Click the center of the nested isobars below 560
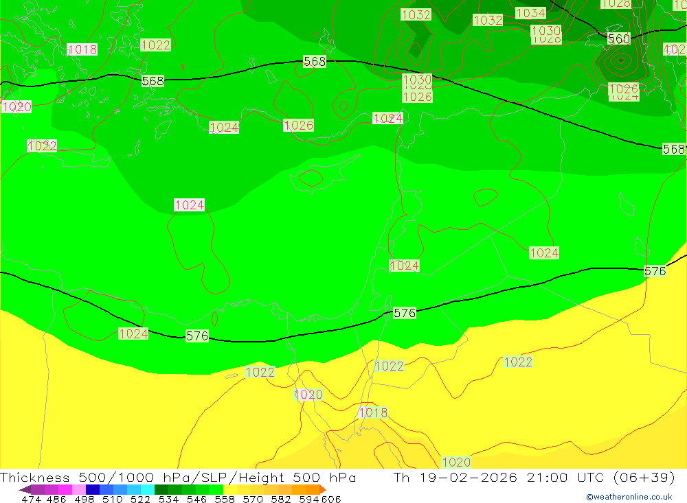 [x=621, y=60]
